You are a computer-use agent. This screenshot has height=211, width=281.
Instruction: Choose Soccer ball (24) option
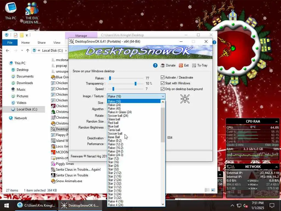pyautogui.click(x=134, y=116)
